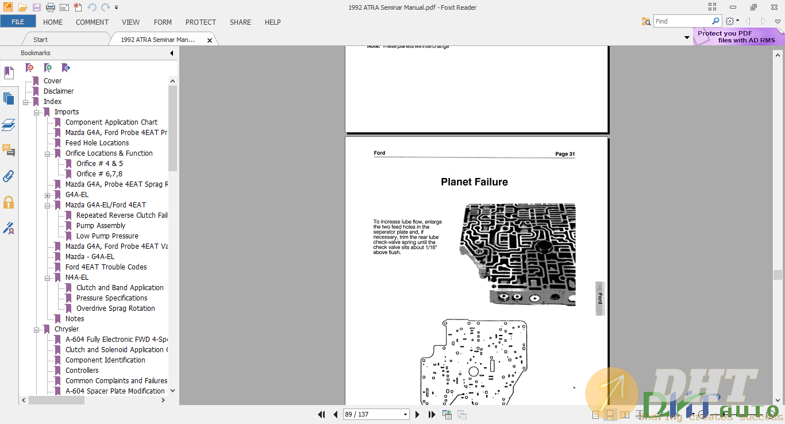Image resolution: width=785 pixels, height=424 pixels.
Task: Open the SHARE ribbon tab
Action: tap(240, 22)
